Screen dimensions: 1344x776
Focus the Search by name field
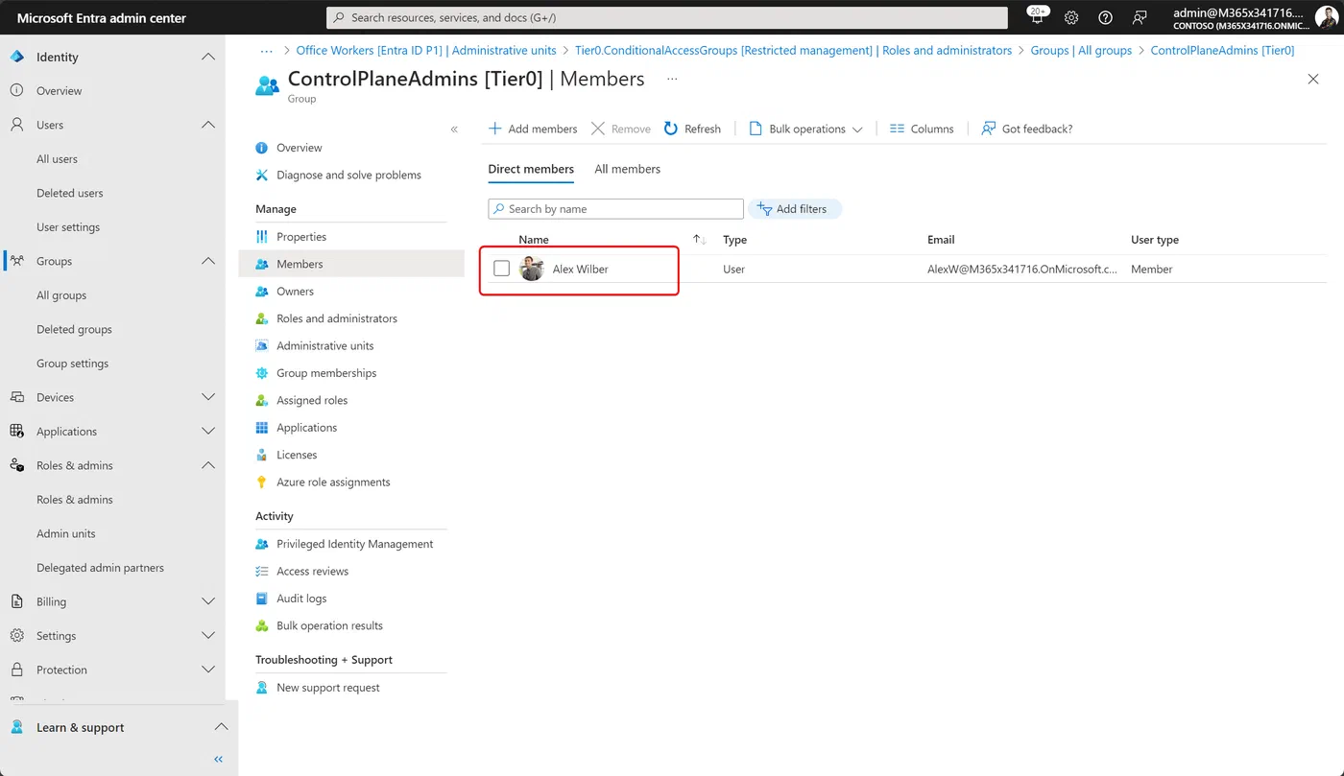[x=615, y=209]
